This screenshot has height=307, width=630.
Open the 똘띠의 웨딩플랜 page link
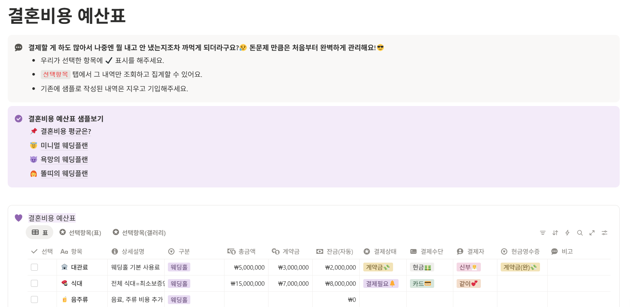[x=64, y=173]
